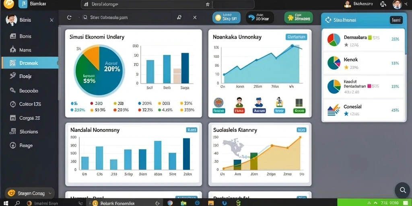Select the highlighted Drosoaik sidebar item
The image size is (412, 206).
pyautogui.click(x=30, y=63)
